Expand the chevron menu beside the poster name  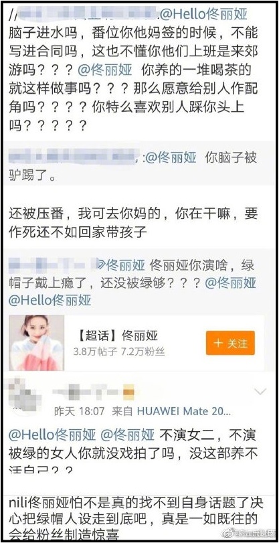point(260,392)
